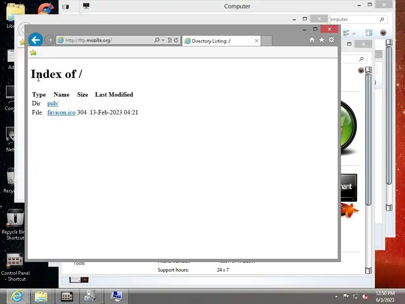Click the 'Support hours:' label in background window
This screenshot has height=304, width=405.
(173, 270)
